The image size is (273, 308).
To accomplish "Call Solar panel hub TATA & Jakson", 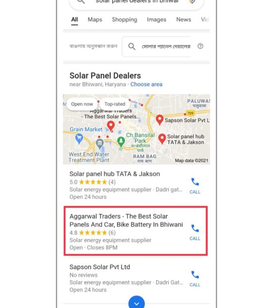I will tap(195, 185).
